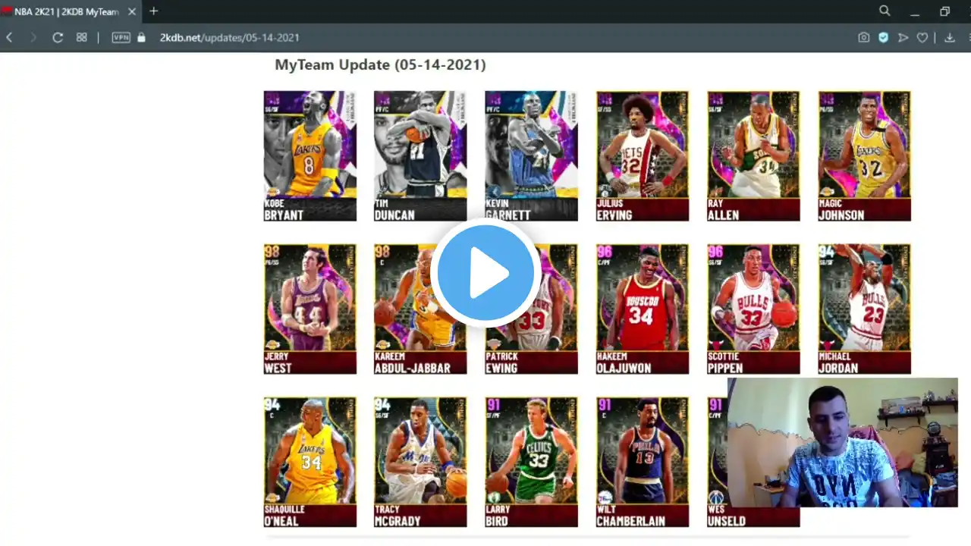Open the Speed Dial grid icon
This screenshot has width=971, height=546.
click(82, 37)
